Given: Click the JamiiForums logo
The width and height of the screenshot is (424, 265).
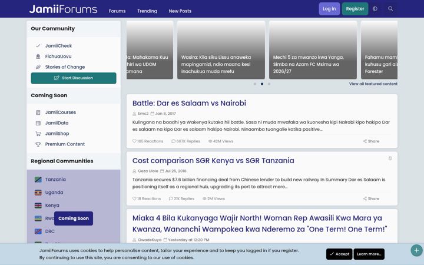Looking at the screenshot, I should click(x=63, y=9).
